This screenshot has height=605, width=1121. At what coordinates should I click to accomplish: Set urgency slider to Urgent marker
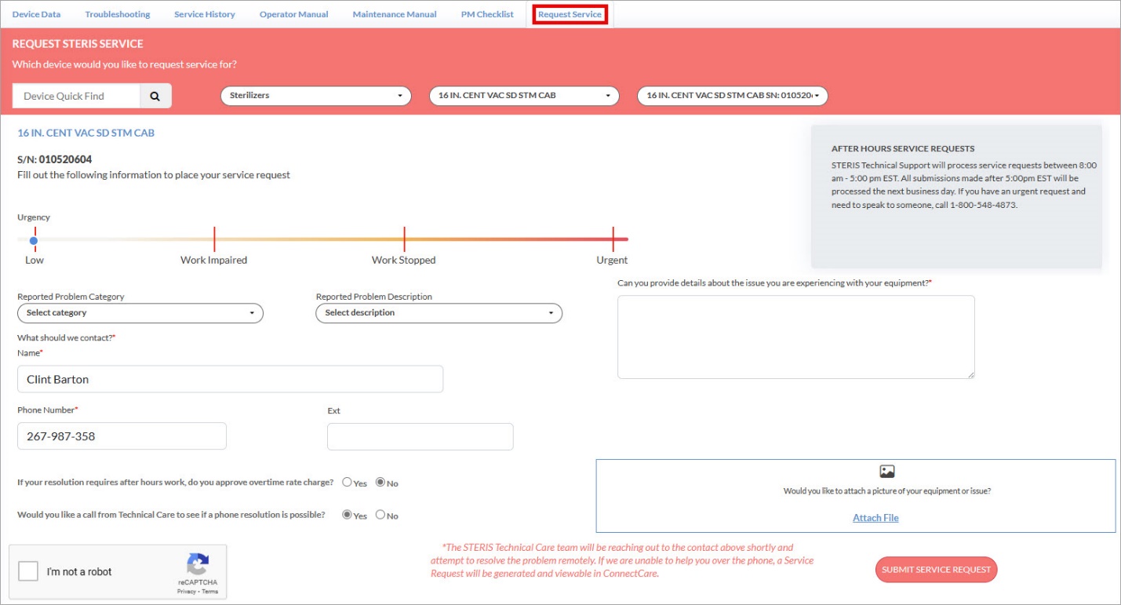tap(613, 240)
